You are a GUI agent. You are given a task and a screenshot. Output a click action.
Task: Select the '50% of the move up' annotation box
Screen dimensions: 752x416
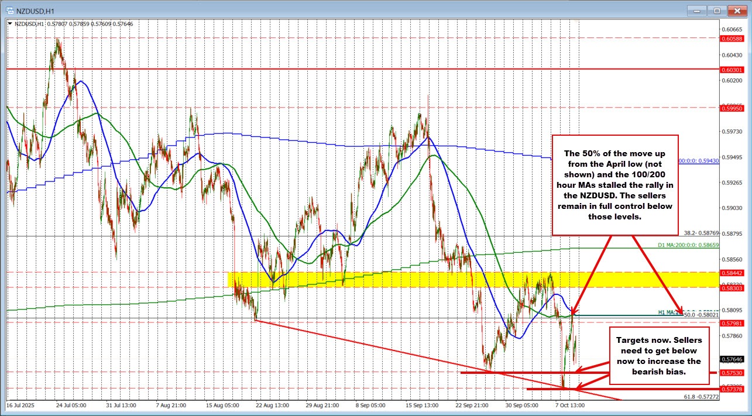tap(614, 184)
